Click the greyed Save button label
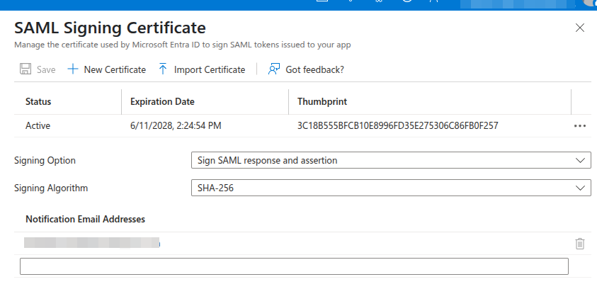 point(46,69)
